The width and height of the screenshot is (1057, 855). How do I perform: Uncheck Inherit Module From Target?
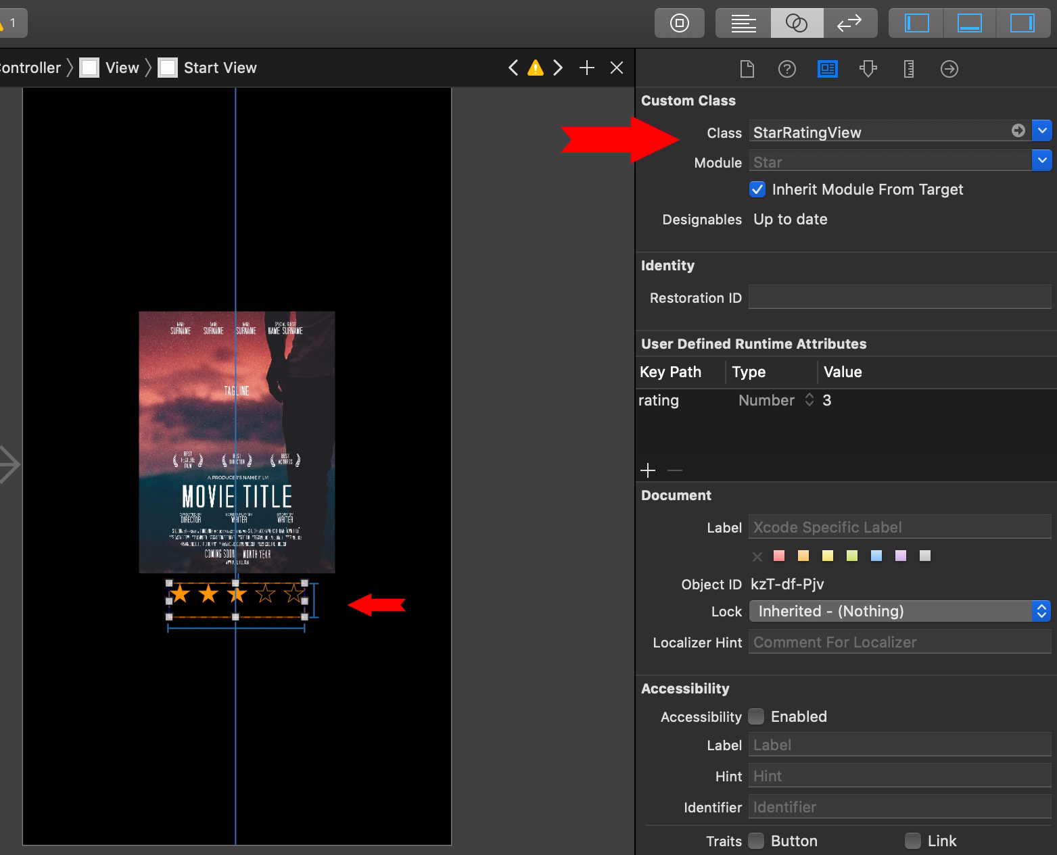pyautogui.click(x=757, y=190)
